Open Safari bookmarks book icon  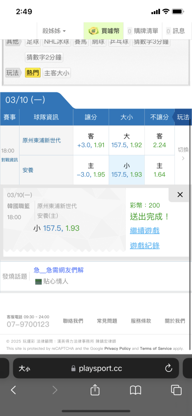click(135, 390)
